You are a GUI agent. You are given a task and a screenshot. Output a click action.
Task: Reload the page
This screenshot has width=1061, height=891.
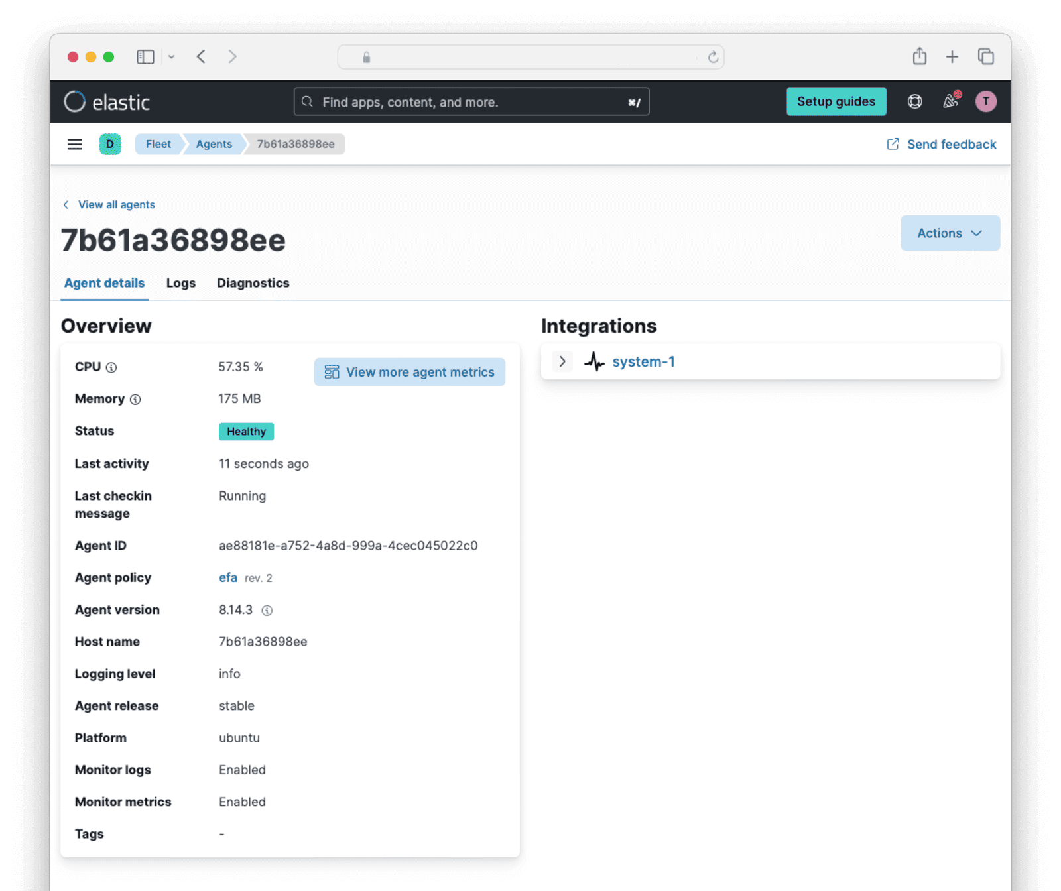pyautogui.click(x=713, y=58)
